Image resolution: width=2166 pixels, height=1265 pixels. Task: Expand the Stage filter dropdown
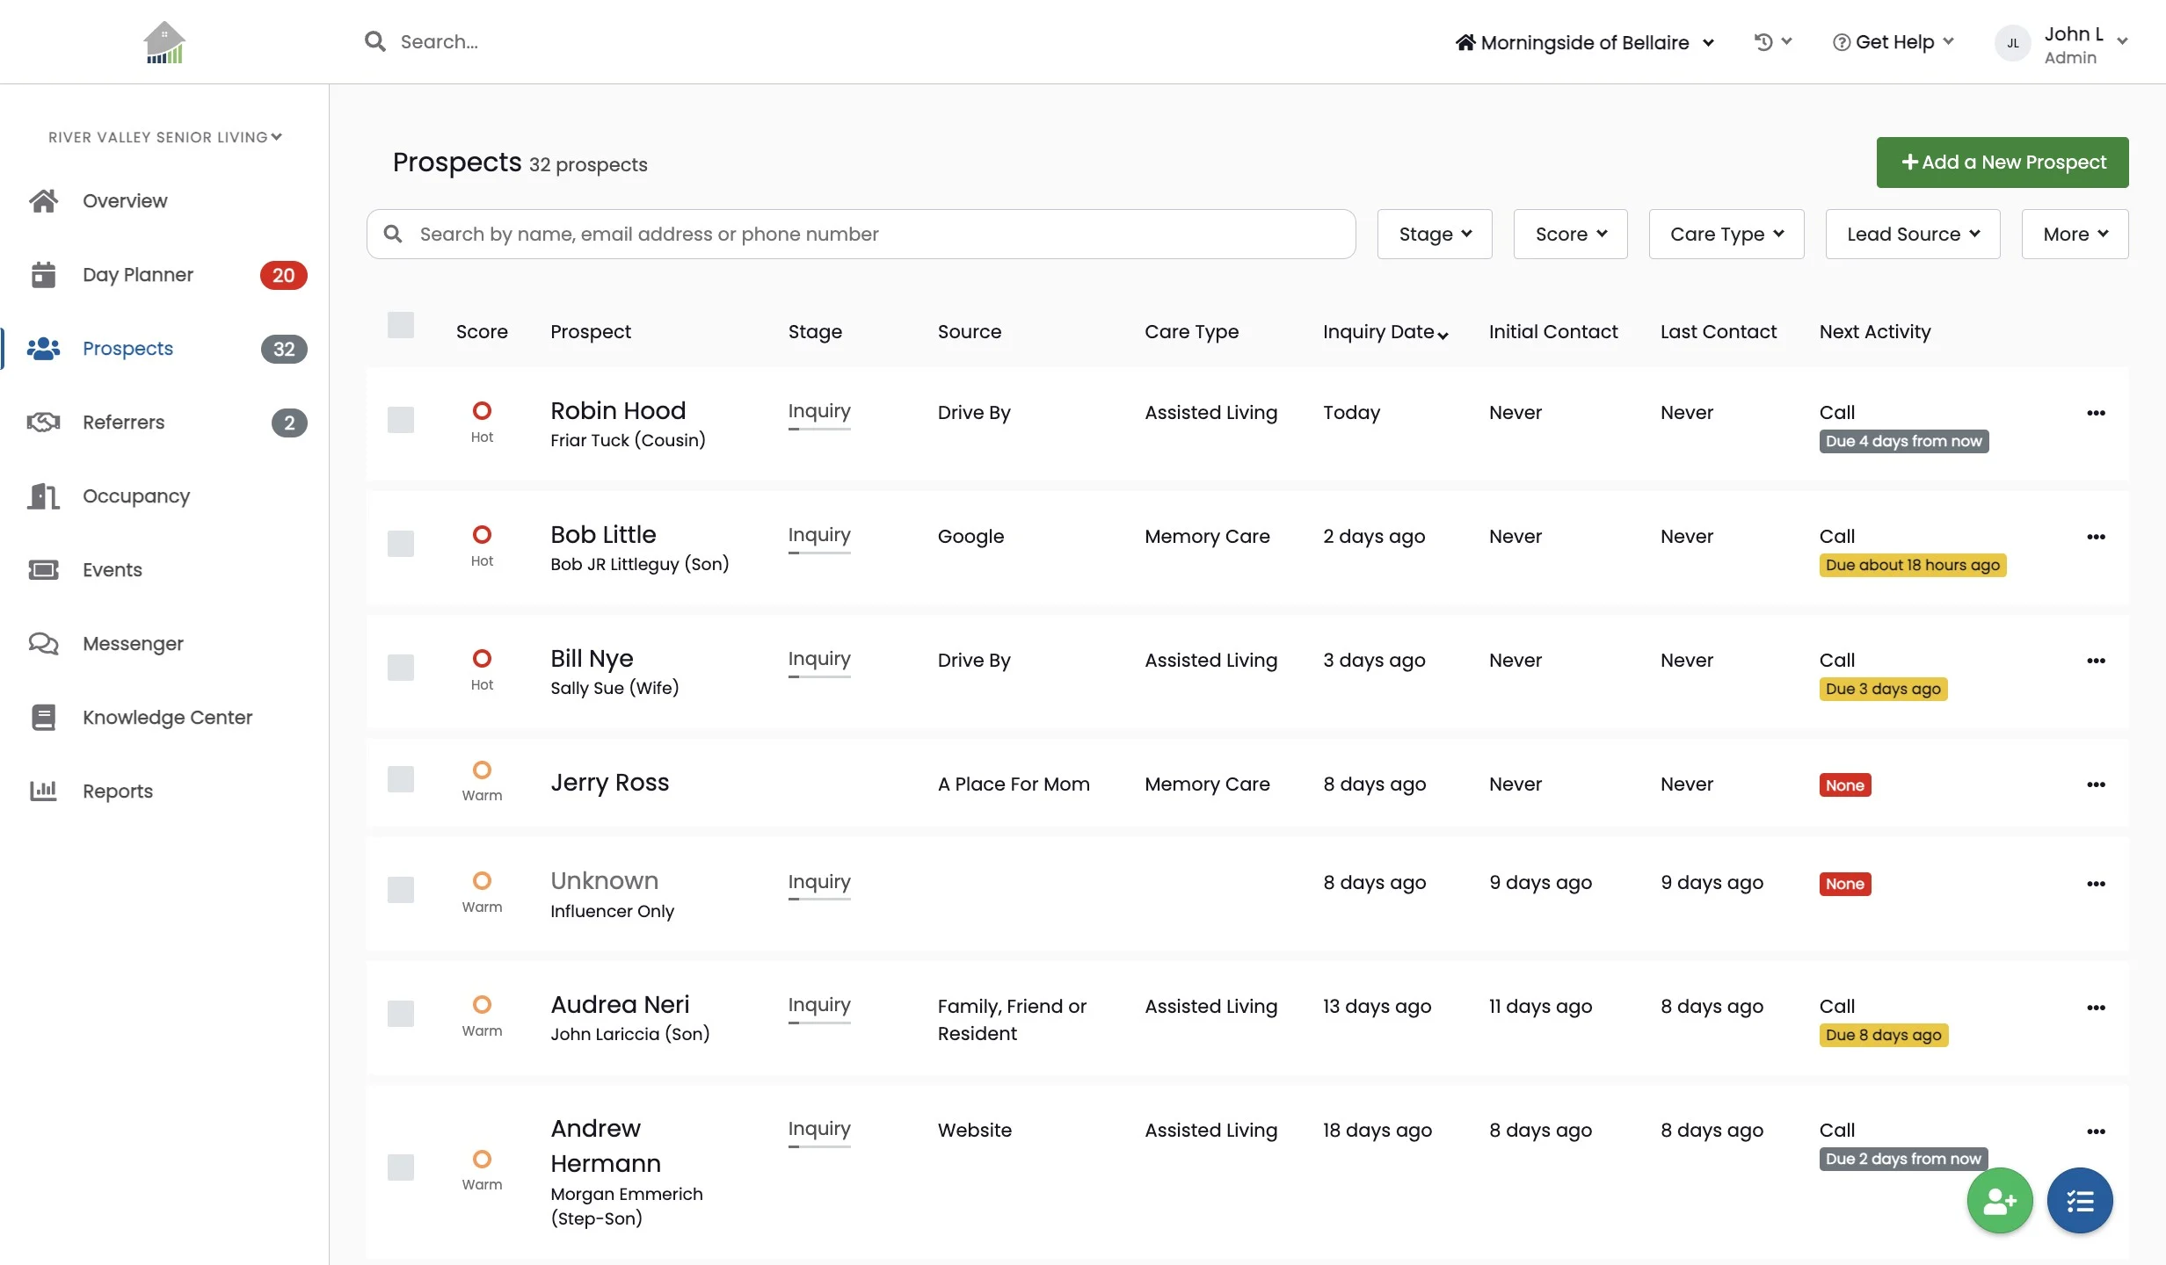click(1434, 234)
